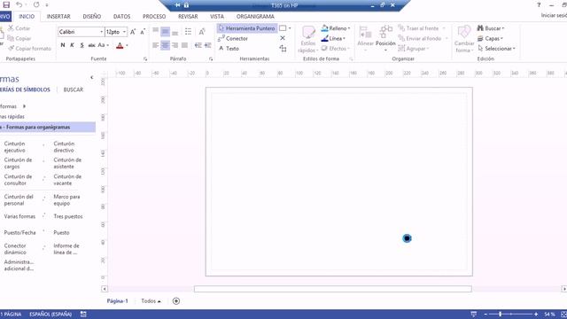Open the Línea line dropdown

pos(333,38)
